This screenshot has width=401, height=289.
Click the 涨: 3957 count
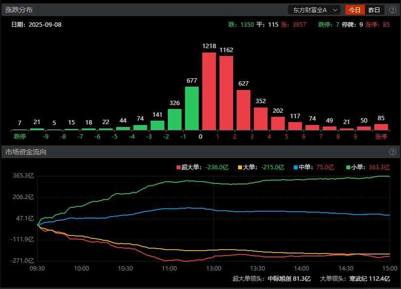293,25
